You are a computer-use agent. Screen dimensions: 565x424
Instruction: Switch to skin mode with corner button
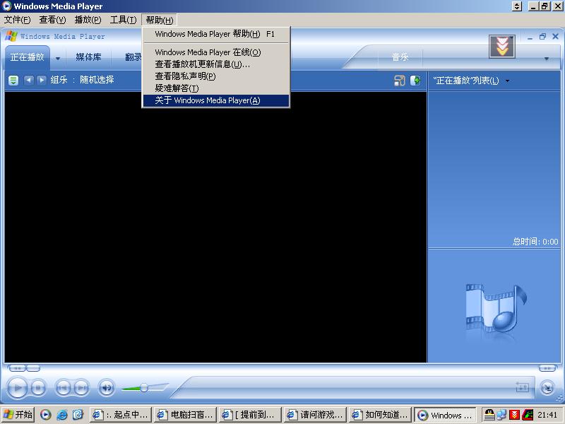tap(547, 388)
